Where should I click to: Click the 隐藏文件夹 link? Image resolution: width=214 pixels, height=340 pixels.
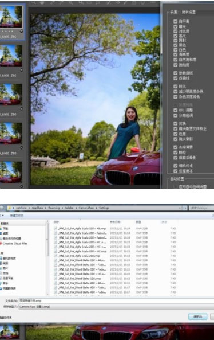click(6, 318)
